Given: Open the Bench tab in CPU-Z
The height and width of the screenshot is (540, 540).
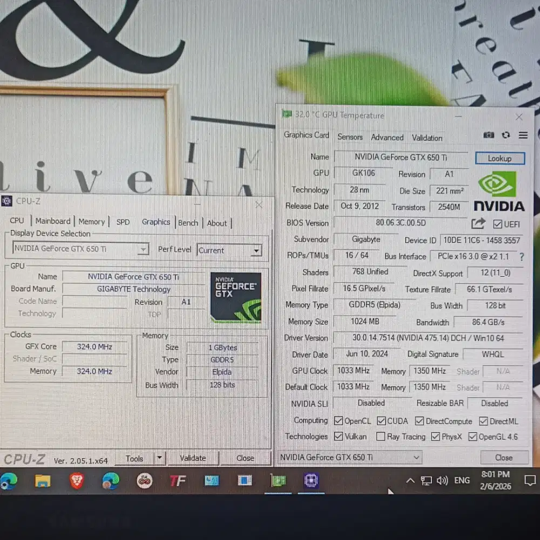Looking at the screenshot, I should 188,222.
